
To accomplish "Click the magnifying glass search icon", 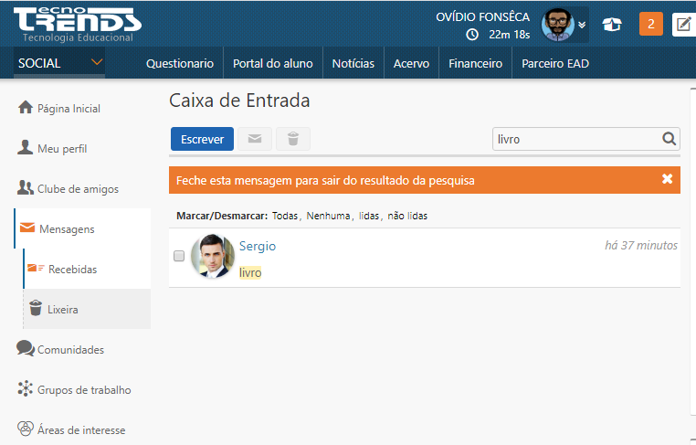I will [669, 139].
